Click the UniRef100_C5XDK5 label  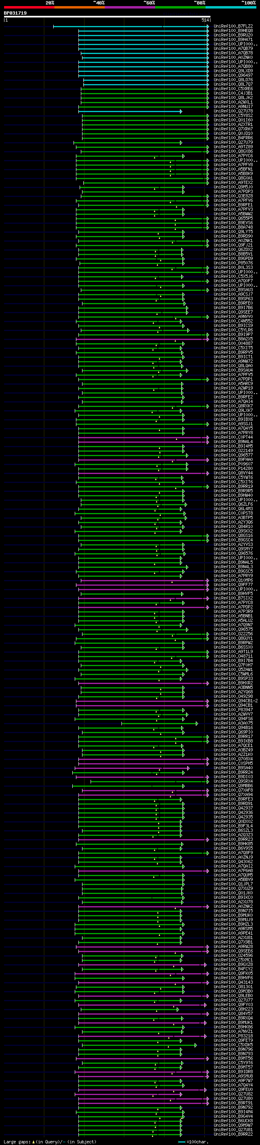point(233,1045)
